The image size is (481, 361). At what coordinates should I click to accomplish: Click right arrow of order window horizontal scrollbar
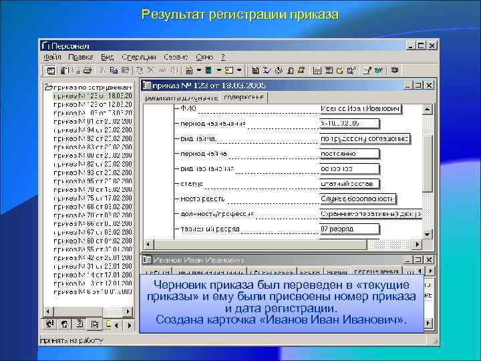point(417,245)
